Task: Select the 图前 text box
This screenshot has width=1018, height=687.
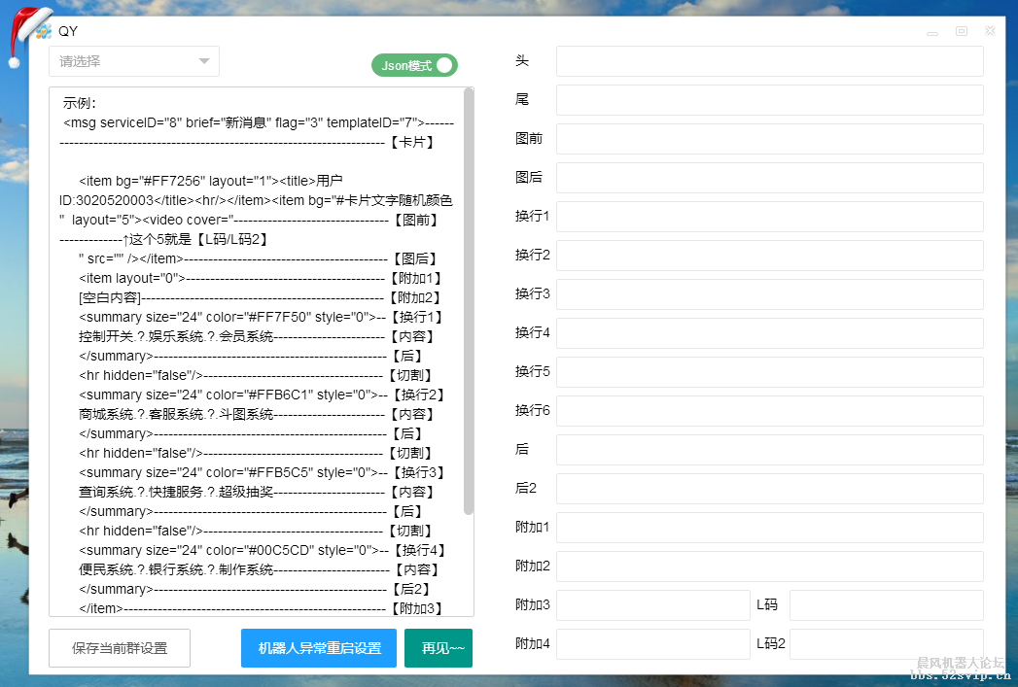Action: 768,138
